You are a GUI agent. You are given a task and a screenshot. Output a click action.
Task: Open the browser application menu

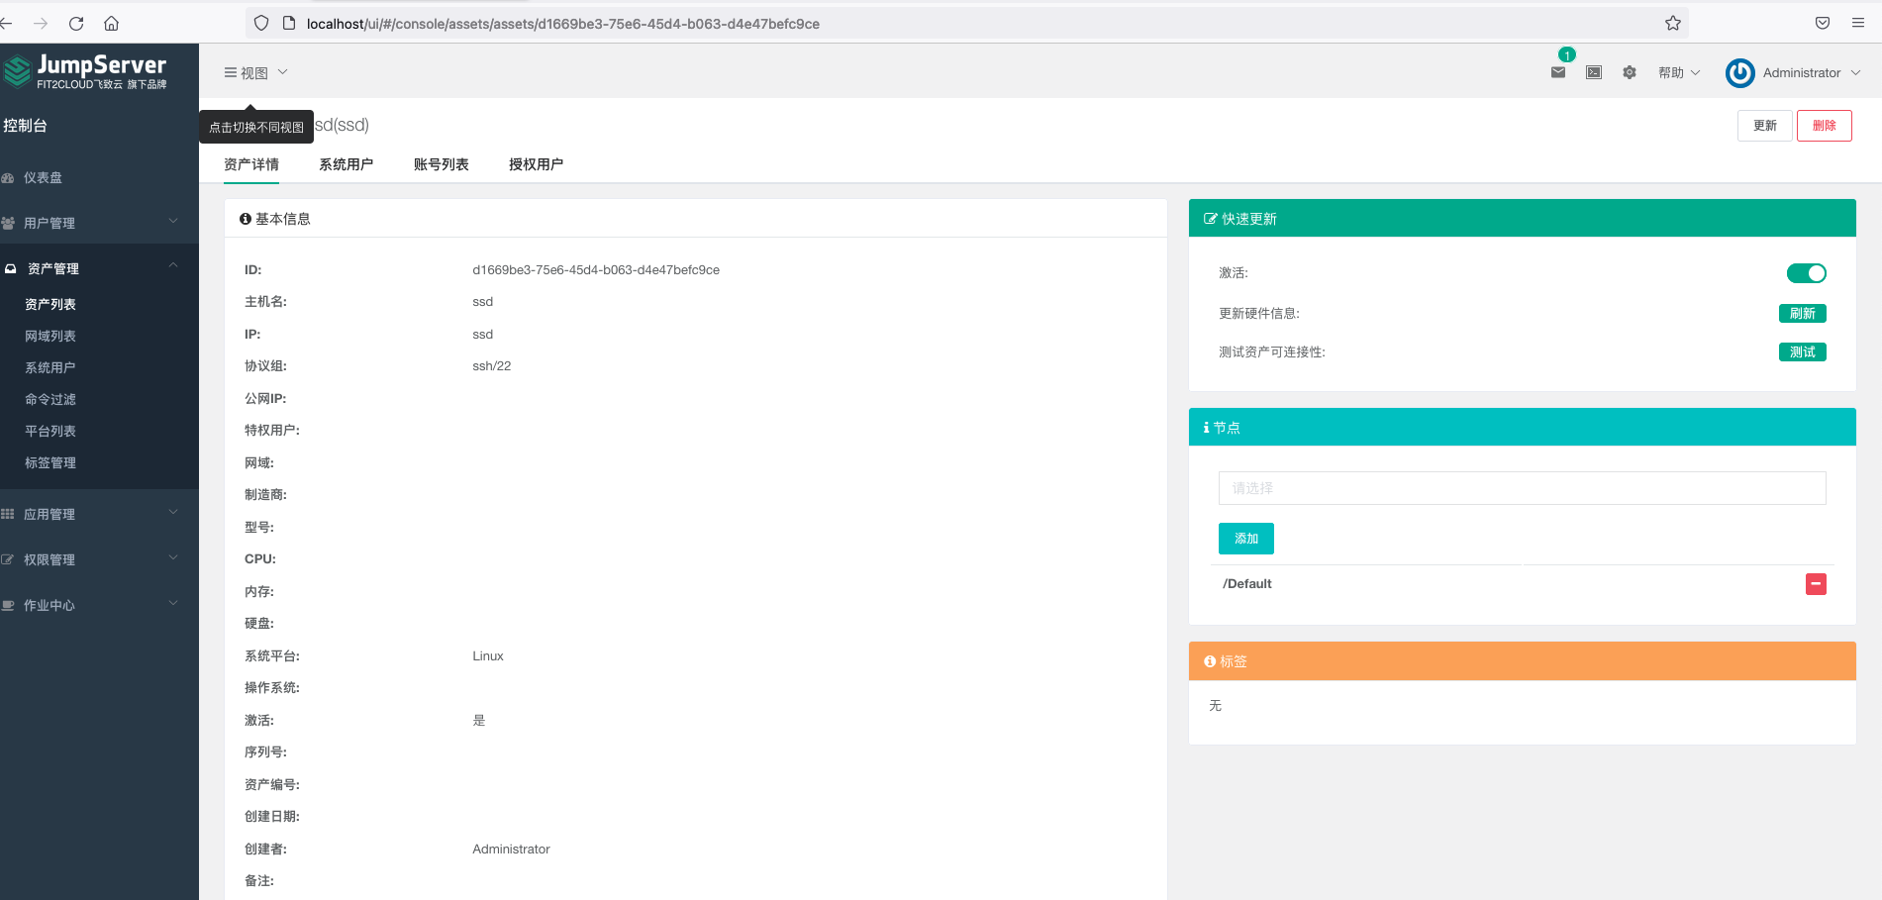(x=1858, y=23)
